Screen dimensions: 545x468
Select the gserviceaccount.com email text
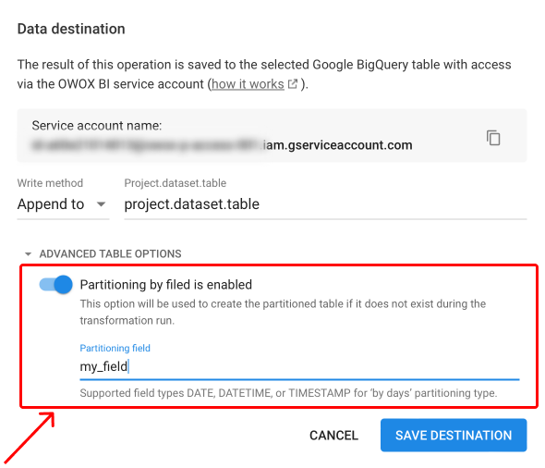click(x=222, y=145)
